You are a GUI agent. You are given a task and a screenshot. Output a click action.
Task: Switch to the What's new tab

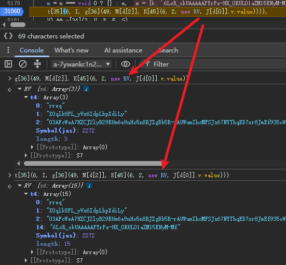[72, 50]
